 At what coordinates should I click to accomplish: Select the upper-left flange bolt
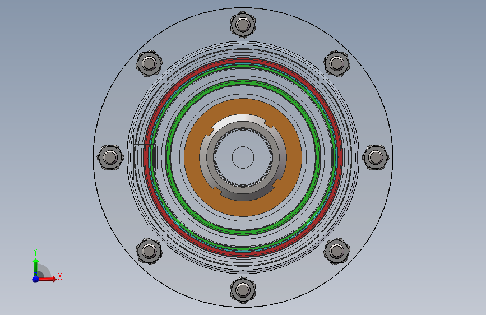[x=149, y=63]
